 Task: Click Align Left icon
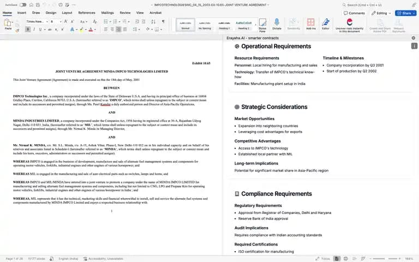tap(106, 29)
